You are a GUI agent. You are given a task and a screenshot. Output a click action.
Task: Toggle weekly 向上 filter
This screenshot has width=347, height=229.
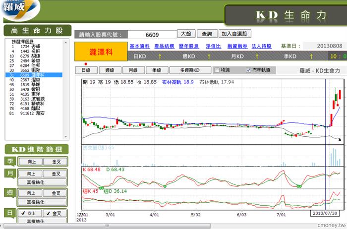(30, 193)
